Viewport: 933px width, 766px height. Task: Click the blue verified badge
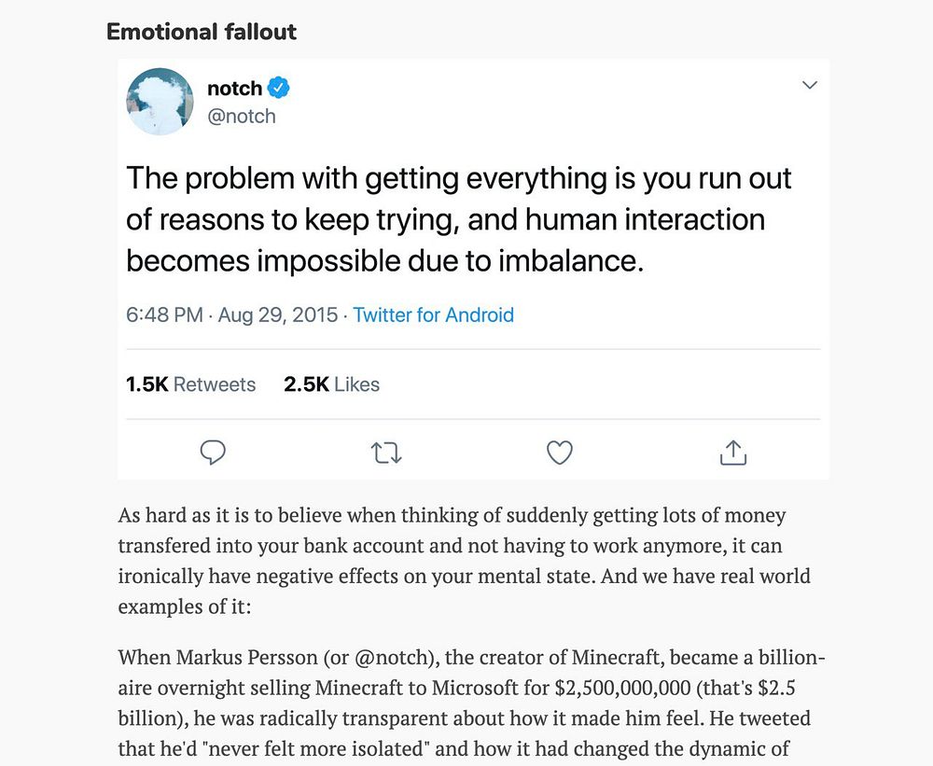pos(279,89)
